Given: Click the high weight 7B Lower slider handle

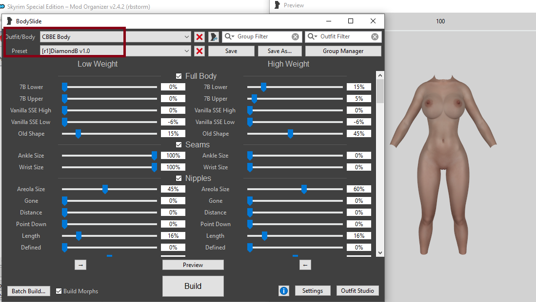Looking at the screenshot, I should (x=263, y=87).
